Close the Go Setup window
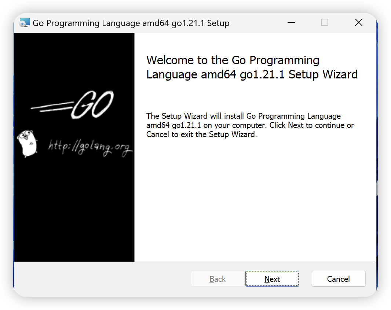This screenshot has width=391, height=310. (359, 22)
